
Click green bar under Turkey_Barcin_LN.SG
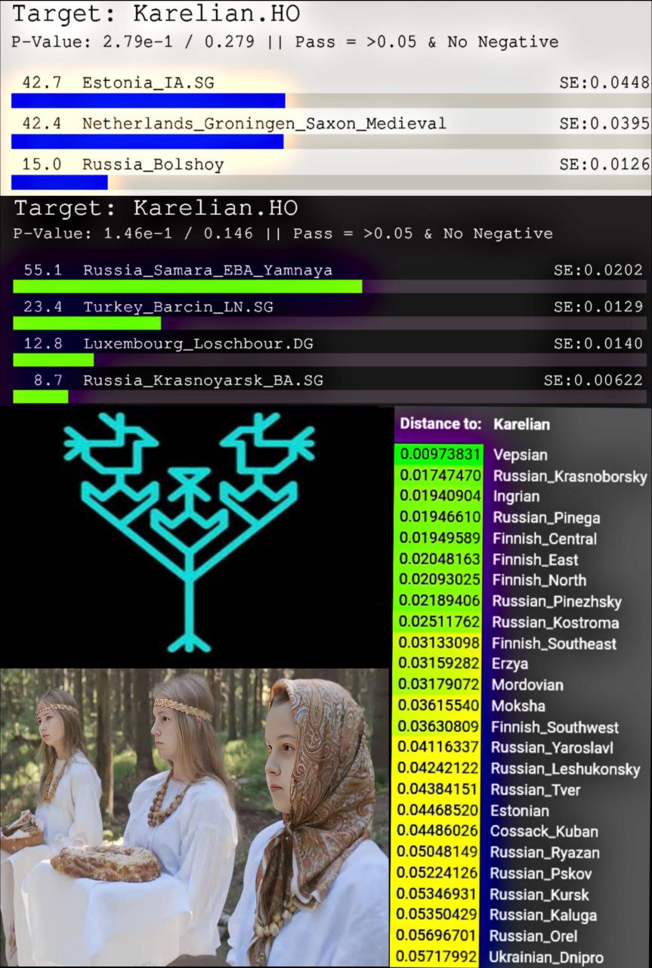point(87,324)
